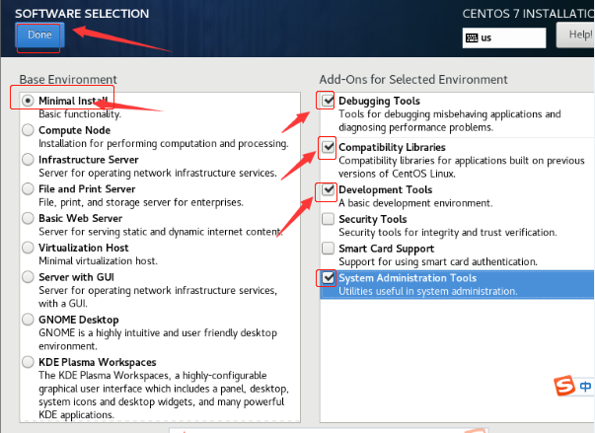Viewport: 595px width, 433px height.
Task: Select the Compute Node radio button
Action: tap(28, 130)
